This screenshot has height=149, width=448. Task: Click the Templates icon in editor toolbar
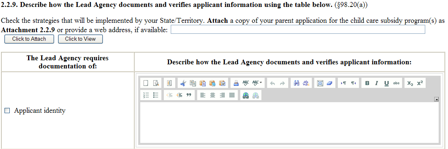(x=169, y=83)
